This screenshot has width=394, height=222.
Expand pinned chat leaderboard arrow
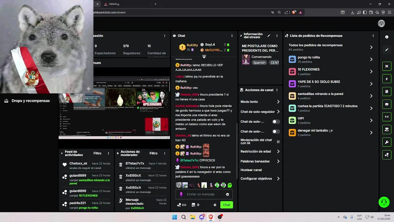tap(204, 56)
